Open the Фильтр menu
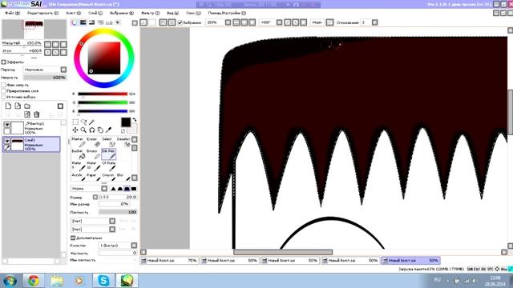Image resolution: width=513 pixels, height=288 pixels. [x=150, y=13]
